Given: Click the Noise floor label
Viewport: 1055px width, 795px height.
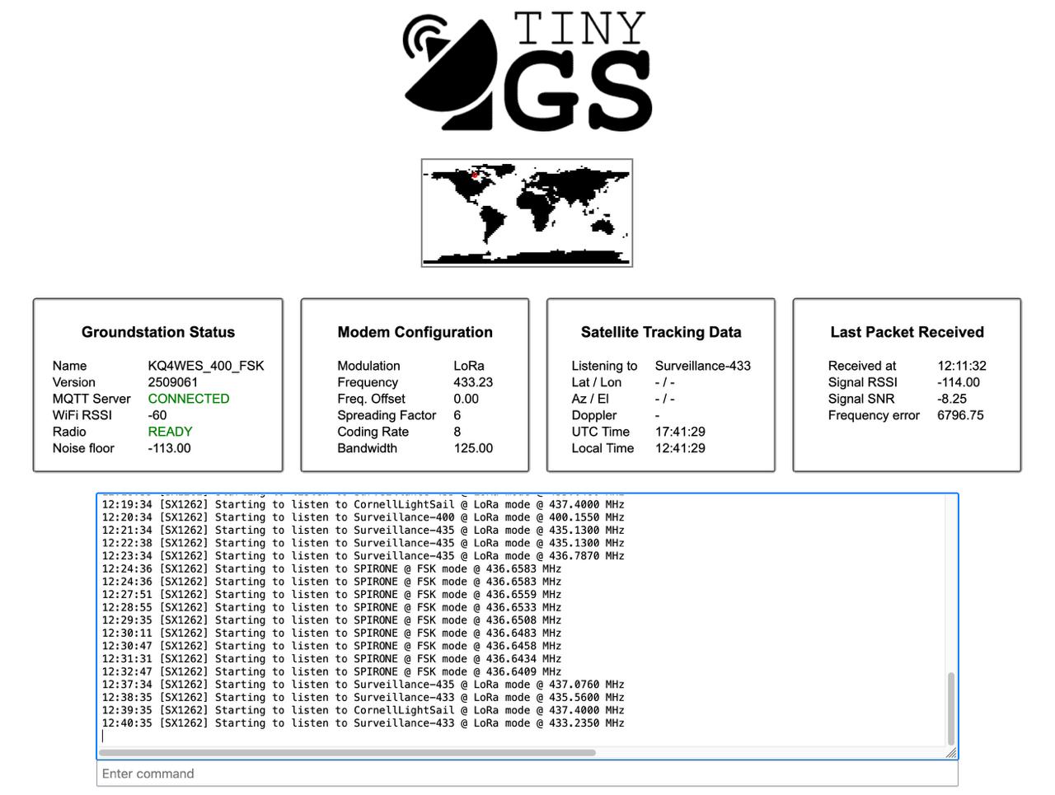Looking at the screenshot, I should (x=83, y=448).
